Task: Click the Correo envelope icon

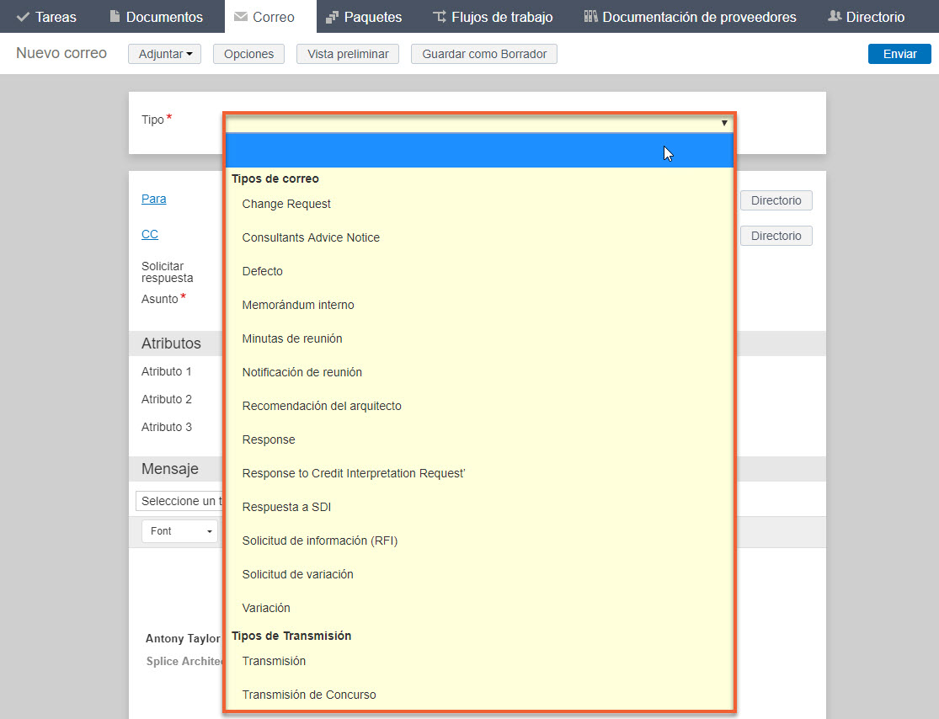Action: (x=241, y=17)
